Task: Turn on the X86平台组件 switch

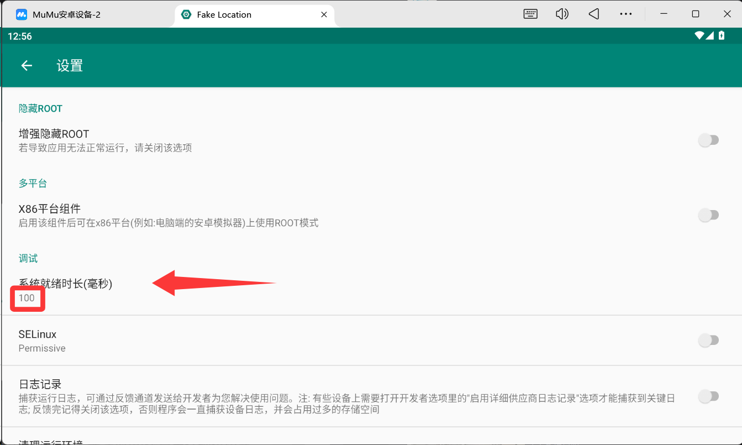Action: click(708, 215)
